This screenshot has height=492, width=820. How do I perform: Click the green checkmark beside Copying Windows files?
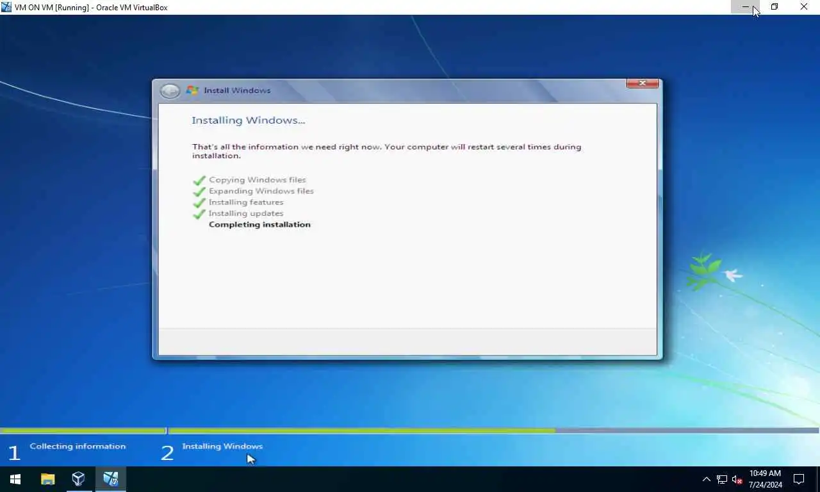click(199, 181)
